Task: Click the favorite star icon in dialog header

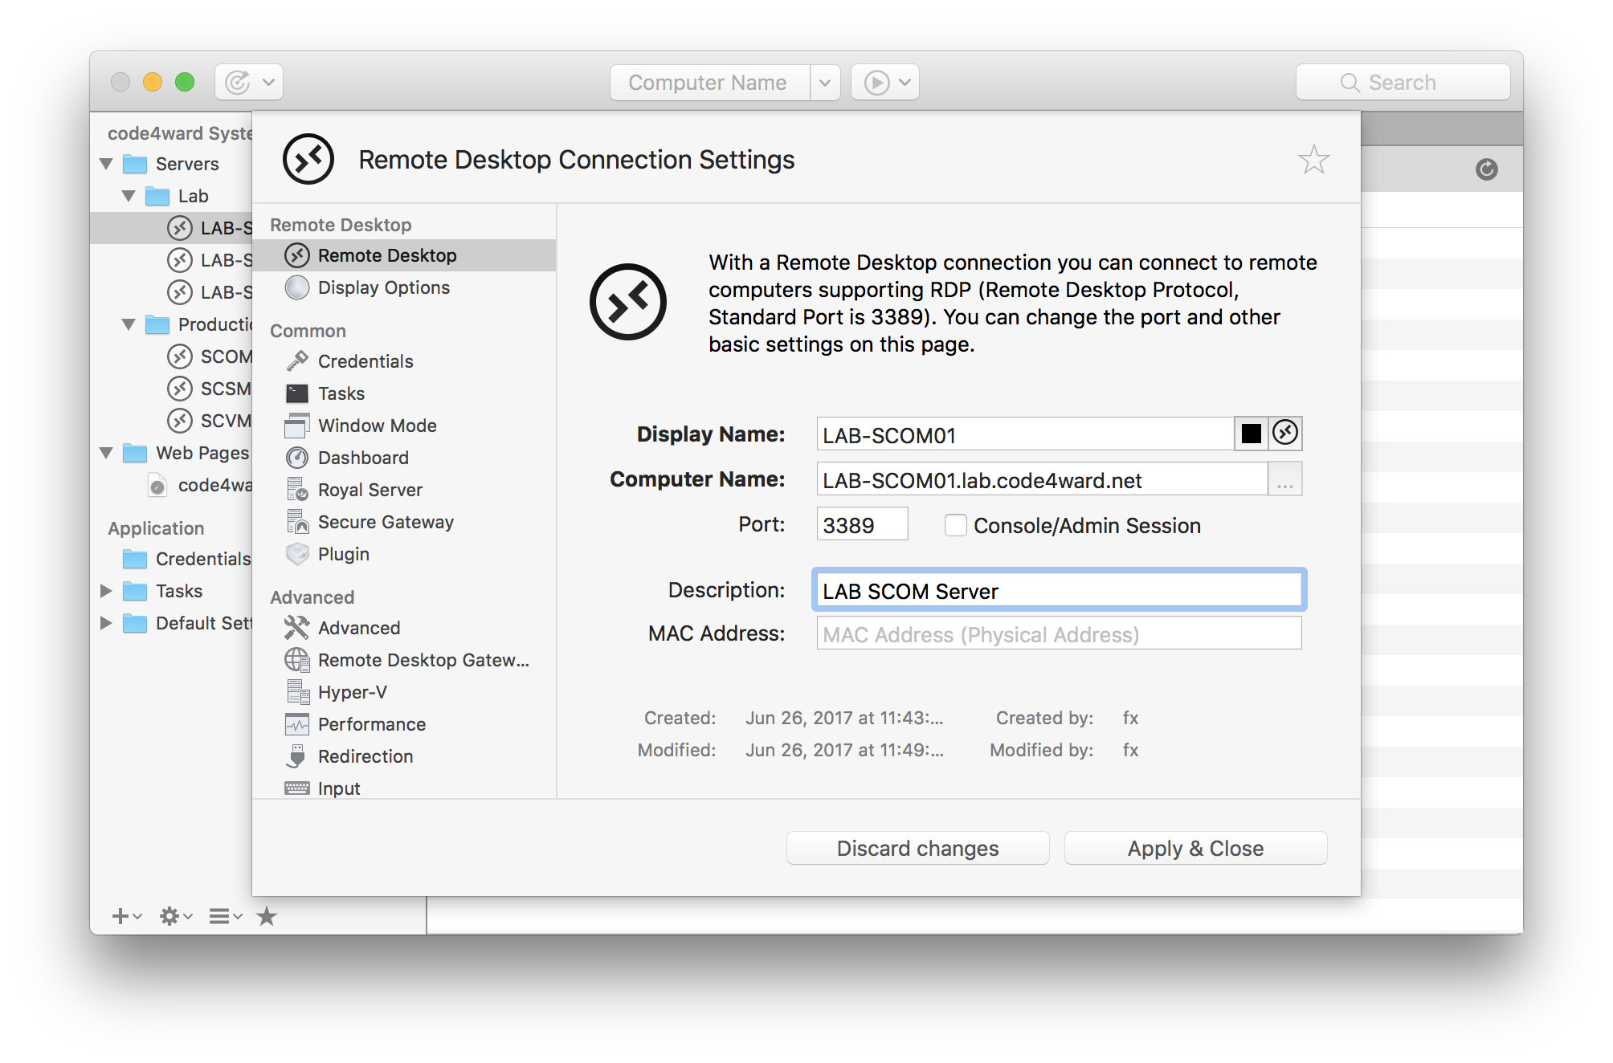Action: click(x=1313, y=160)
